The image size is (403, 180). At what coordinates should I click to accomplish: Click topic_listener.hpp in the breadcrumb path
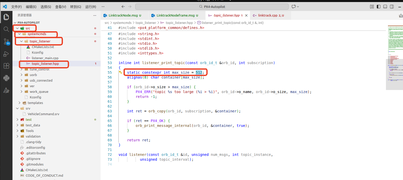[x=179, y=23]
